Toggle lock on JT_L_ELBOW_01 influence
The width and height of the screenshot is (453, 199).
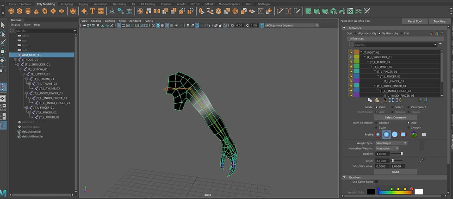click(x=350, y=62)
